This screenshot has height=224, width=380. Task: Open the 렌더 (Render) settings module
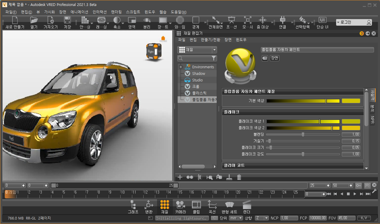pos(247,207)
